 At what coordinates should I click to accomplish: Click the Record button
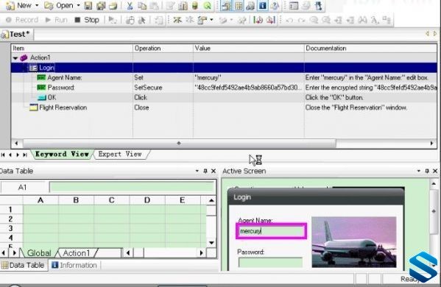click(x=22, y=20)
